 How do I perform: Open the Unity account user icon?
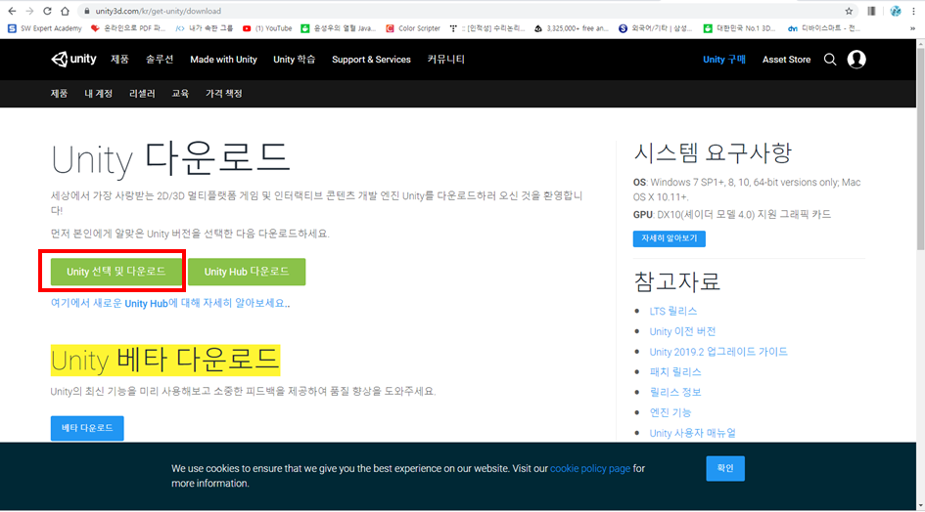(x=856, y=59)
